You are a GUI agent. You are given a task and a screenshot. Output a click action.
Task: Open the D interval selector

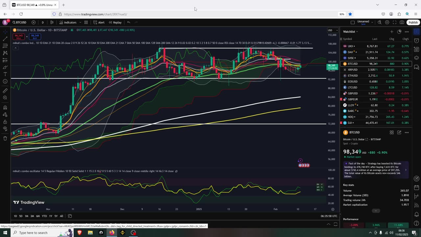click(x=42, y=22)
